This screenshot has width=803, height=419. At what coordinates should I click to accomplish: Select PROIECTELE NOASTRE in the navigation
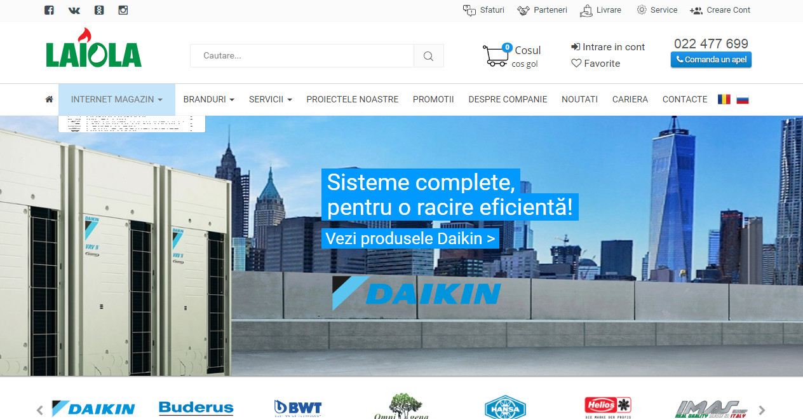pyautogui.click(x=352, y=99)
